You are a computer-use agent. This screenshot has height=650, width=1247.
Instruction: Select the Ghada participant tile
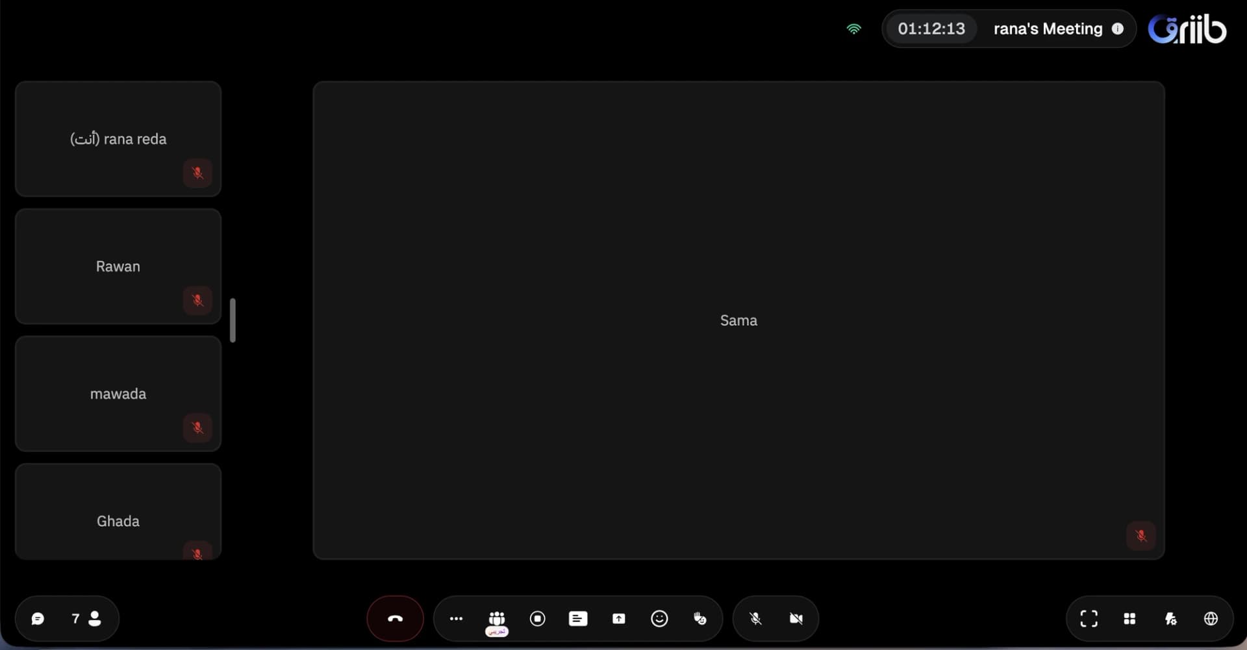pyautogui.click(x=118, y=511)
